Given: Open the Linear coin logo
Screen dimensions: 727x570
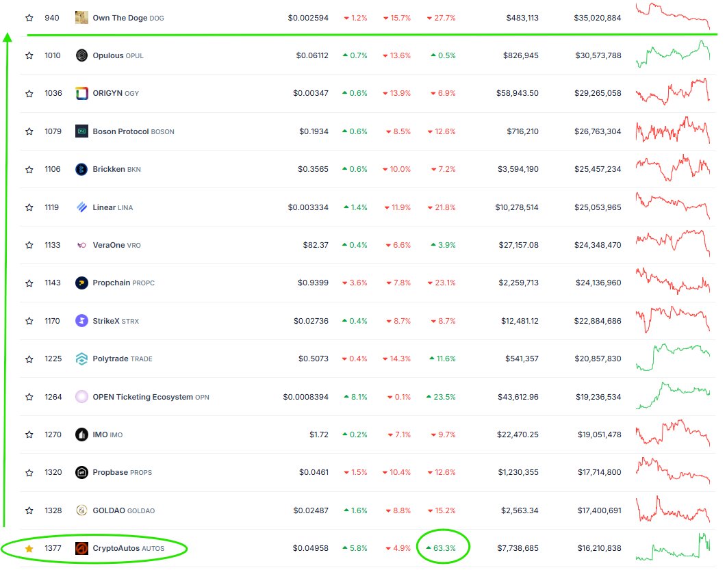Looking at the screenshot, I should pyautogui.click(x=81, y=207).
